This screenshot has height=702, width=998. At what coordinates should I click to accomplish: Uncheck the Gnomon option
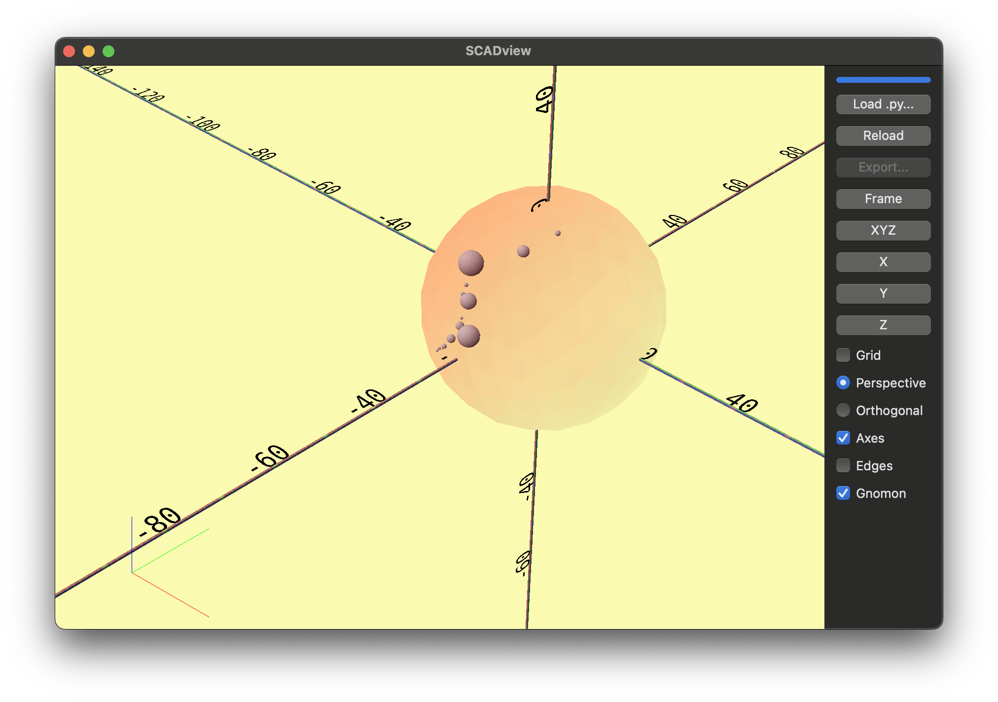click(843, 493)
